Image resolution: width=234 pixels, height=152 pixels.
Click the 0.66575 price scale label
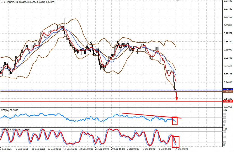pyautogui.click(x=228, y=33)
